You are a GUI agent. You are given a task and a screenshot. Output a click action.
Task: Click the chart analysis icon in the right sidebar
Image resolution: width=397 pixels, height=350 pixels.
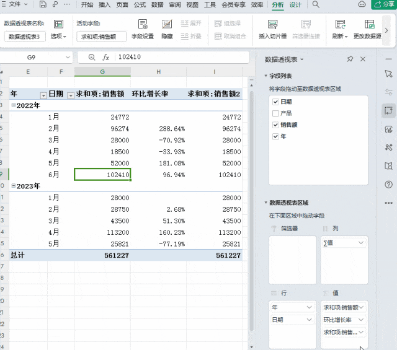point(389,129)
